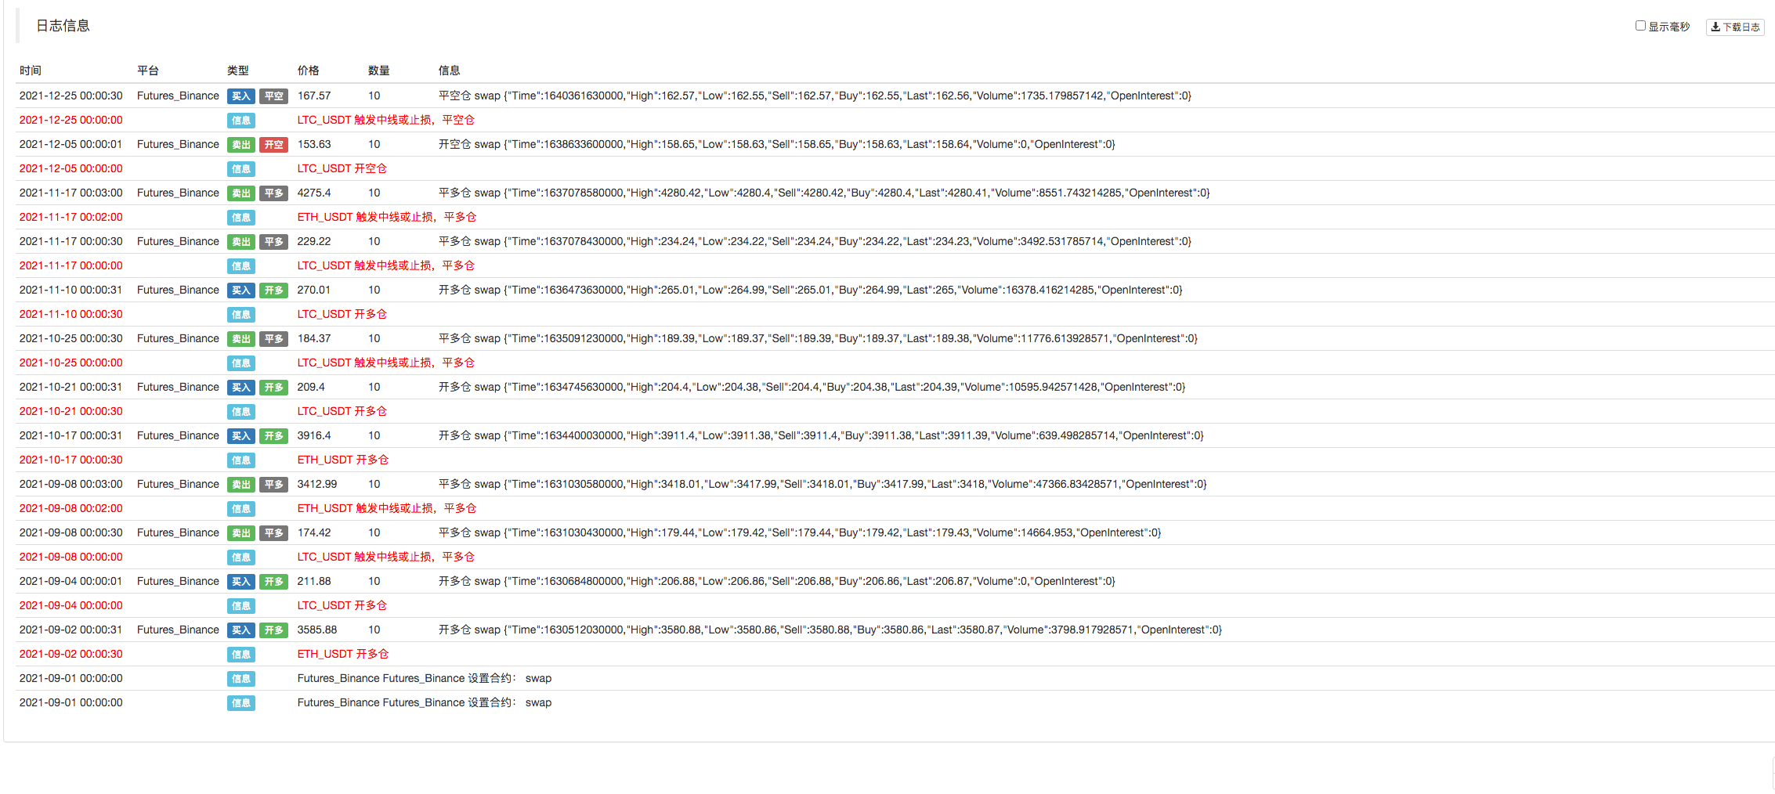Viewport: 1775px width, 794px height.
Task: Click 开多 badge in the 270.01 price row
Action: pos(273,291)
